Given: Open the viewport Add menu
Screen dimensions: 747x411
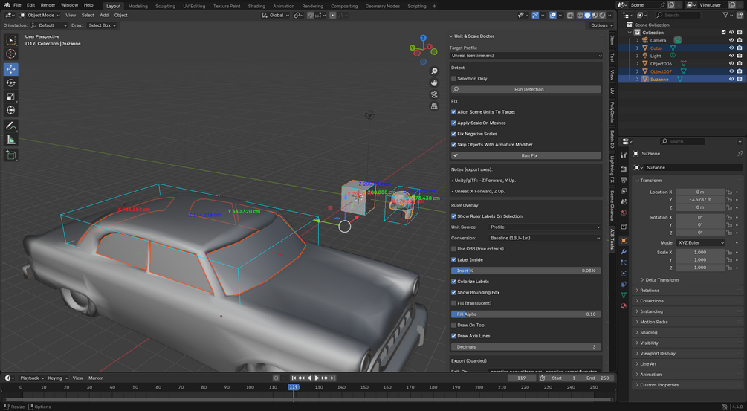Looking at the screenshot, I should [104, 16].
